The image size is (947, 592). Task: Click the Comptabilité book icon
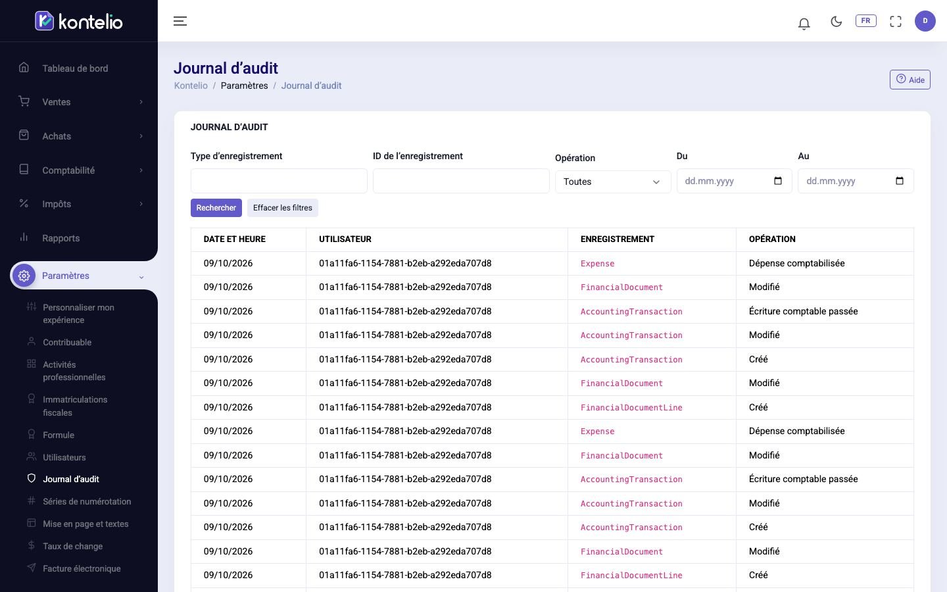point(24,170)
